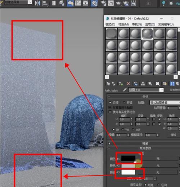This screenshot has width=180, height=187.
Task: Pick material with eyedropper icon
Action: (125, 90)
